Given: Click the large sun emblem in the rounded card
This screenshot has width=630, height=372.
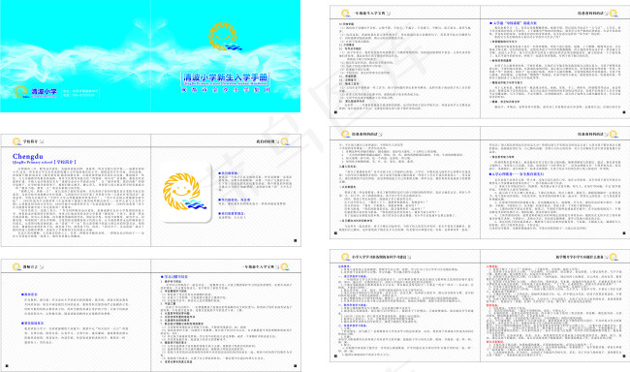Looking at the screenshot, I should (x=184, y=192).
